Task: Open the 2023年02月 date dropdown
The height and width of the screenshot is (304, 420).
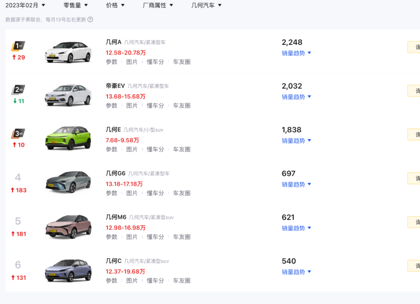Action: pyautogui.click(x=25, y=5)
